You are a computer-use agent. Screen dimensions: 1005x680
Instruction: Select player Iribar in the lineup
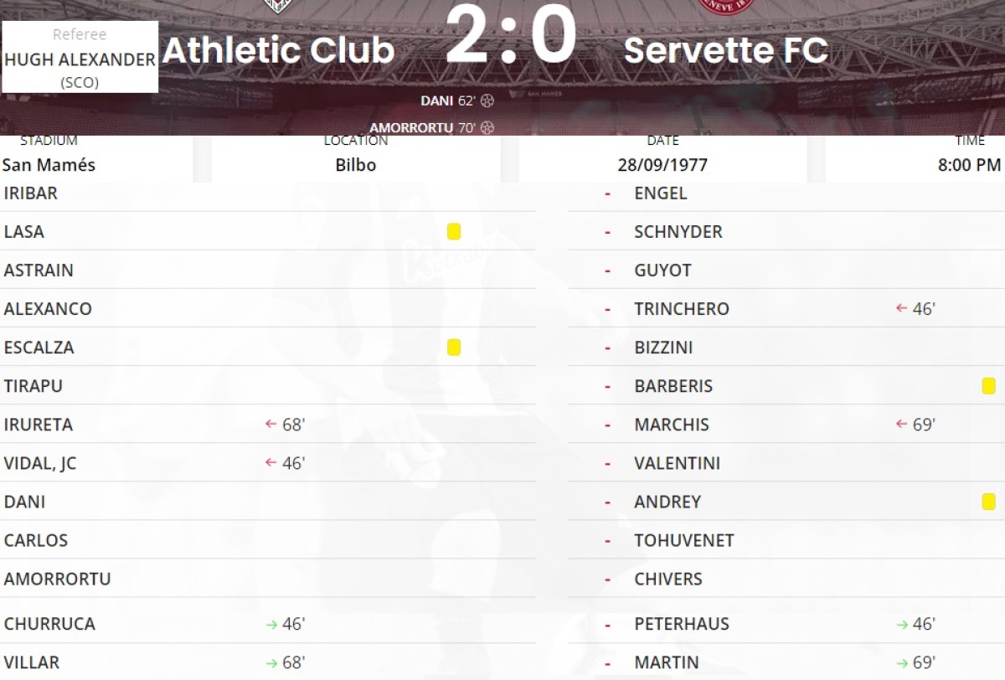coord(31,193)
